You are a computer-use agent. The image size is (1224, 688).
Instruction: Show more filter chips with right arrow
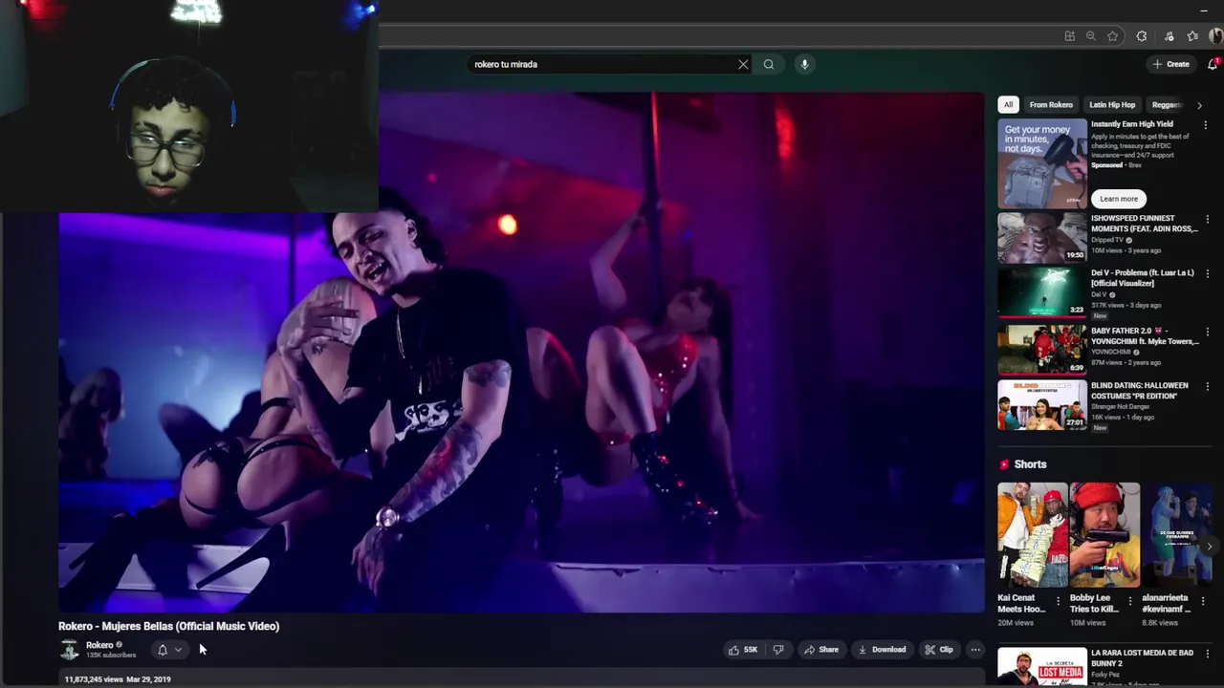tap(1199, 105)
